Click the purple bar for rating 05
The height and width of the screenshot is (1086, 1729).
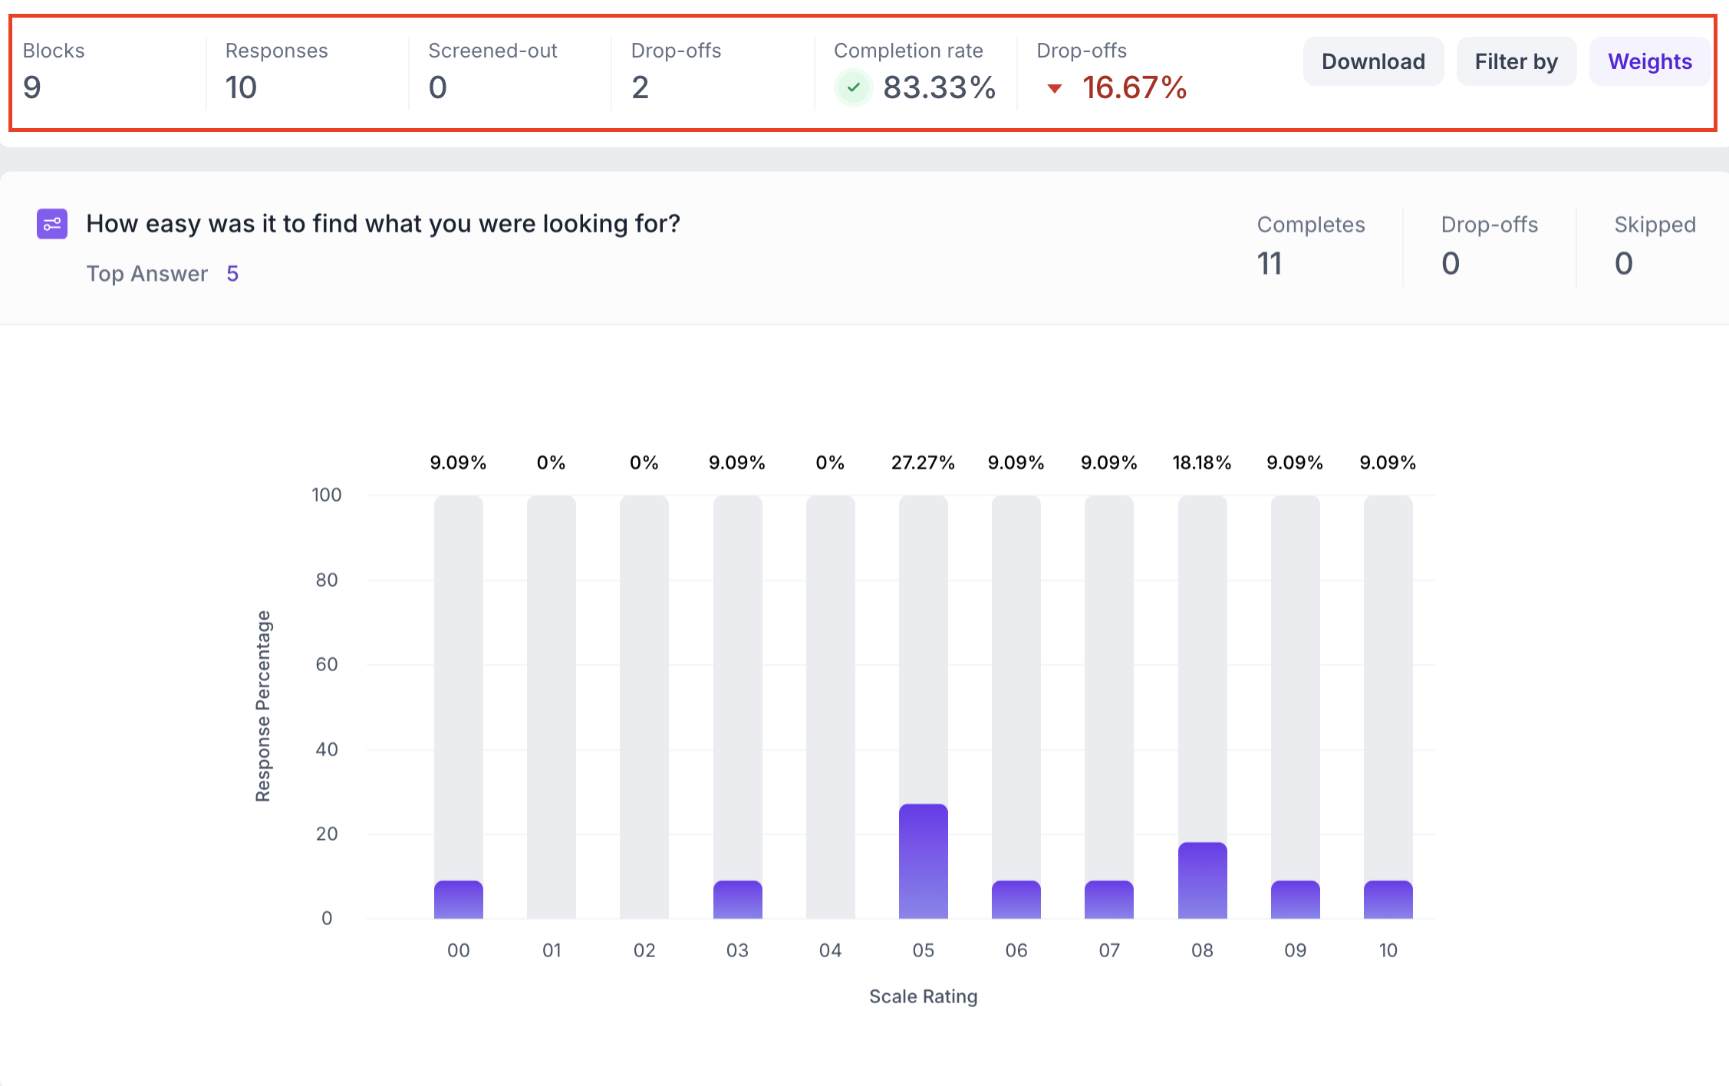[923, 861]
